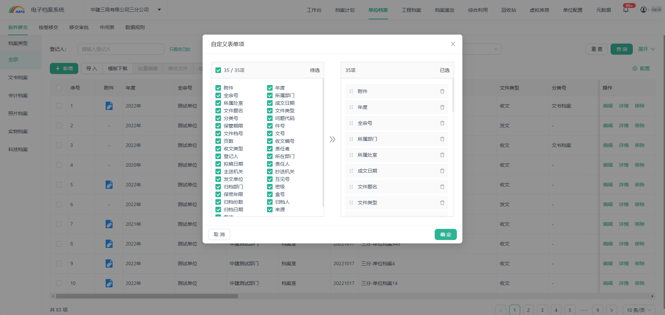665x315 pixels.
Task: Uncheck the 问题代码 checkbox
Action: [x=270, y=118]
